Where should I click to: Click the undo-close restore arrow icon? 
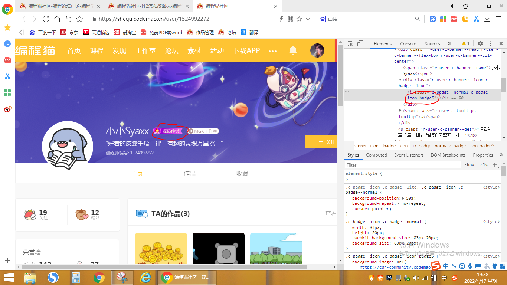(68, 19)
